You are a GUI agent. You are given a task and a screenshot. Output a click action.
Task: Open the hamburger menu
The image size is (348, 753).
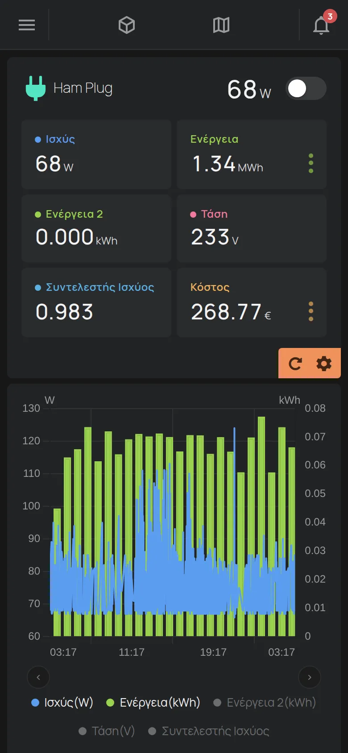27,25
